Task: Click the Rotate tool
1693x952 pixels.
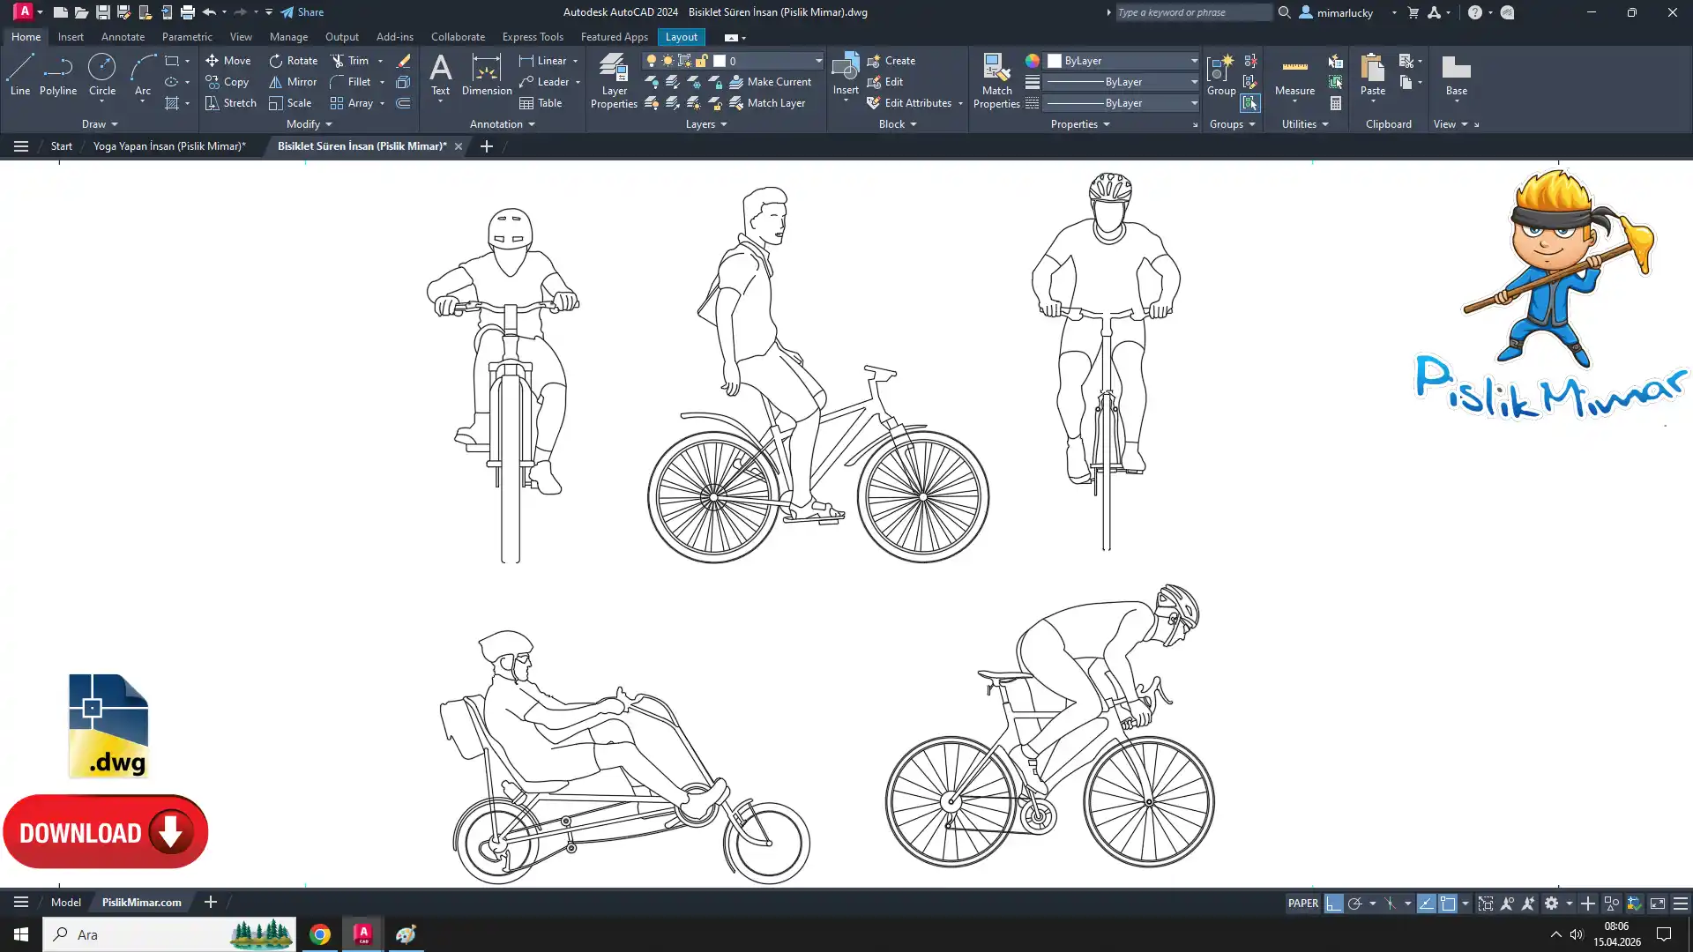Action: point(293,61)
